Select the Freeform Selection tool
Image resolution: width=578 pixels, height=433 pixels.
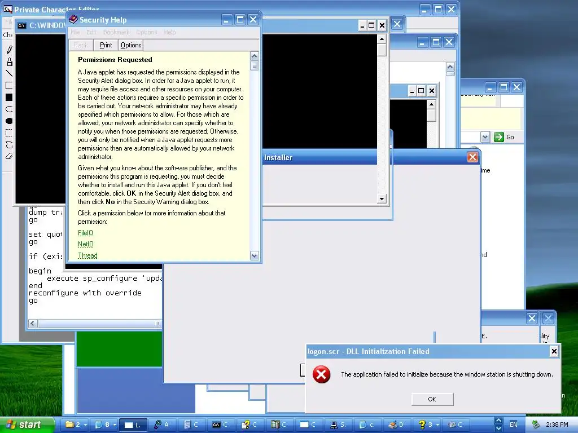click(x=9, y=144)
